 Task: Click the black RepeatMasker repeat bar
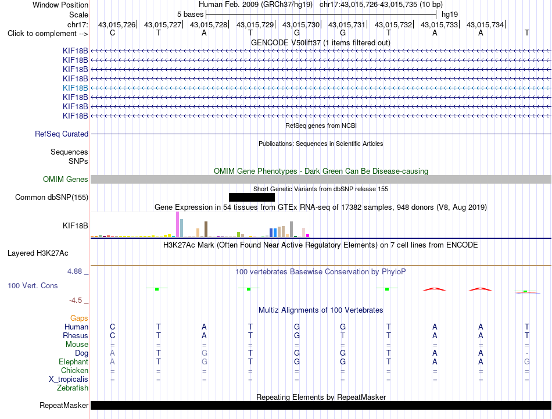pos(321,405)
